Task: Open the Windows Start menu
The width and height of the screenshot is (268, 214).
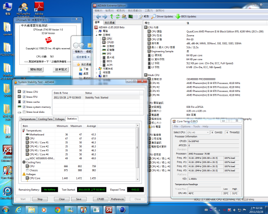Action: pos(5,210)
